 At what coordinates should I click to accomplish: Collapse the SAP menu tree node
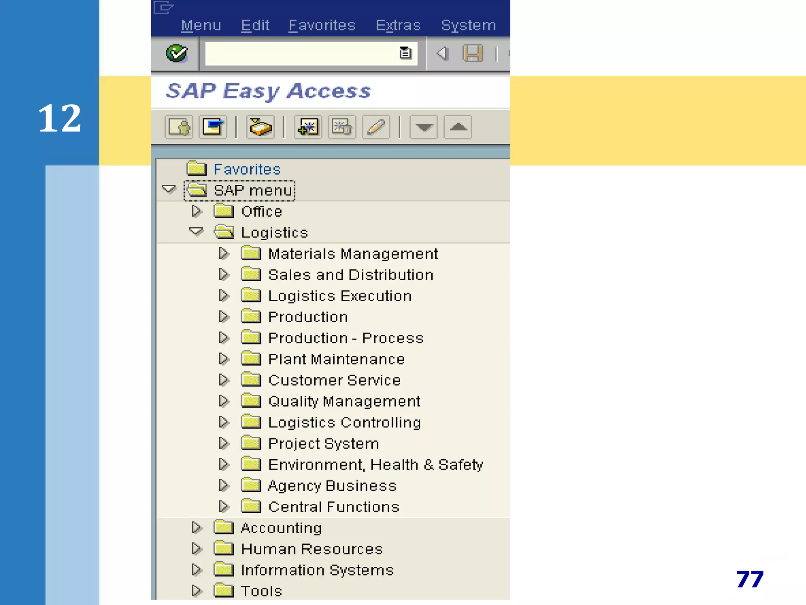pyautogui.click(x=169, y=189)
